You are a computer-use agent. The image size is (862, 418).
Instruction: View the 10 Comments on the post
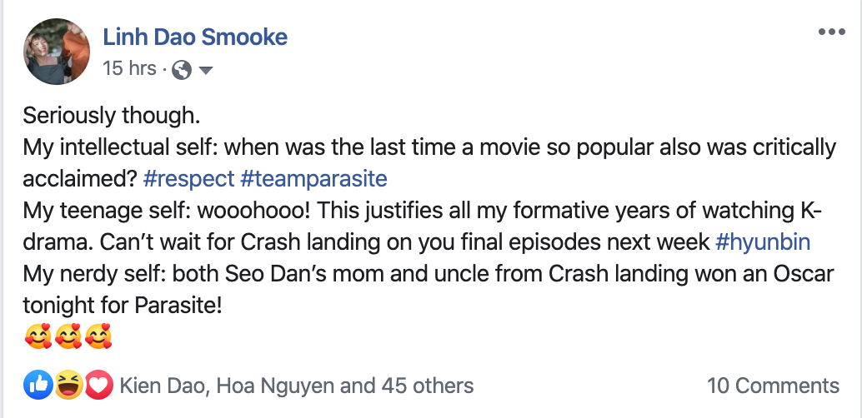click(773, 386)
